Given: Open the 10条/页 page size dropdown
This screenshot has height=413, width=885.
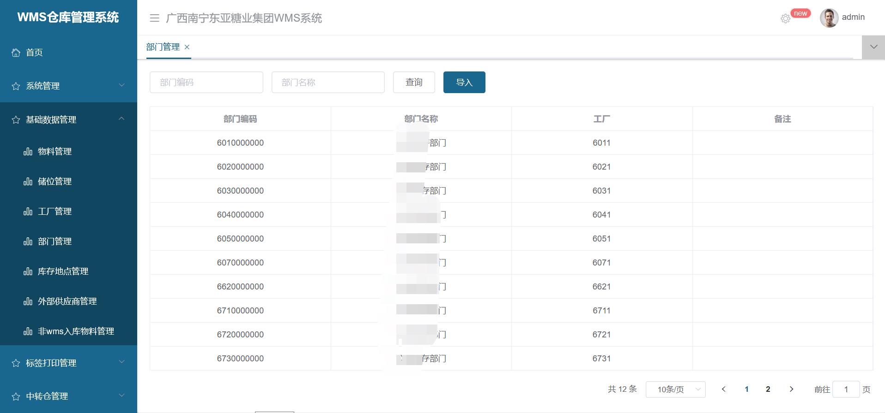Looking at the screenshot, I should click(675, 389).
